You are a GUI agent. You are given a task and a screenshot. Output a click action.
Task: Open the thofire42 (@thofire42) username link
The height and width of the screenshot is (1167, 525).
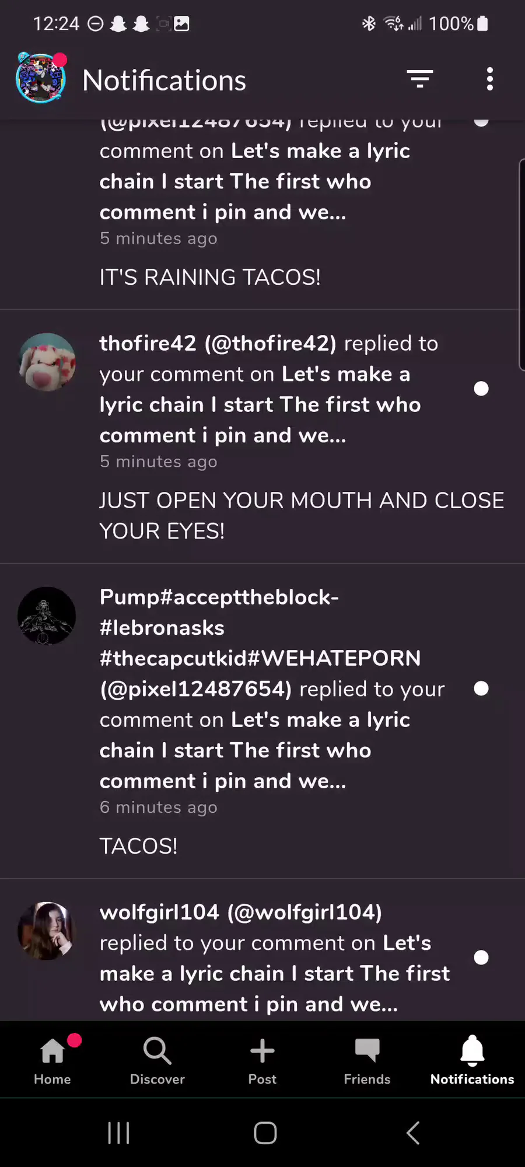[x=218, y=343]
